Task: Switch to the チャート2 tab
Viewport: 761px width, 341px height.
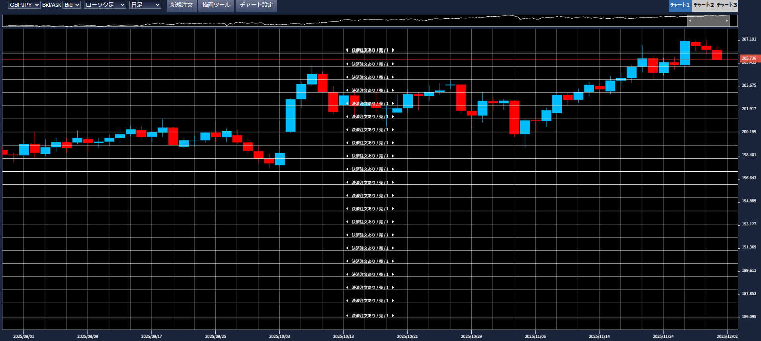Action: pyautogui.click(x=704, y=5)
